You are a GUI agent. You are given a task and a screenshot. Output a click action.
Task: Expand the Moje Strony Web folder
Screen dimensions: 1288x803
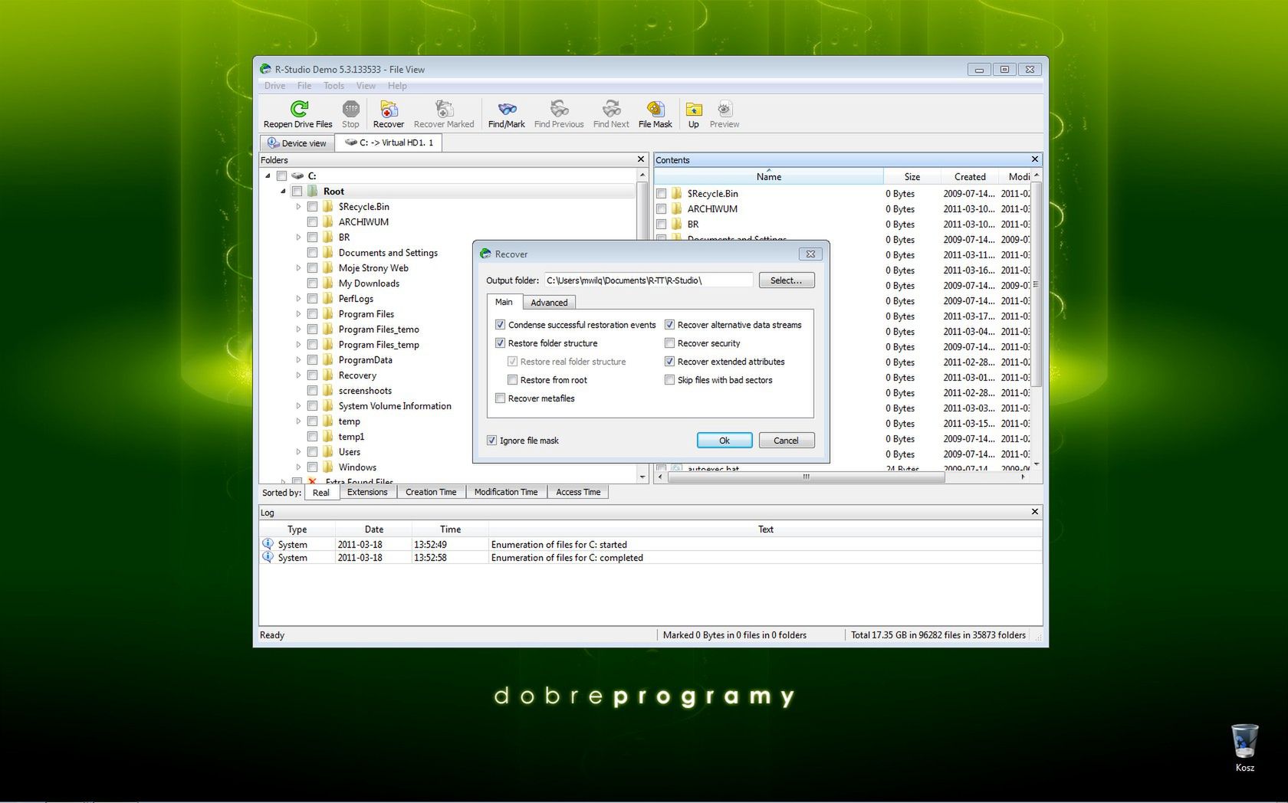(298, 268)
